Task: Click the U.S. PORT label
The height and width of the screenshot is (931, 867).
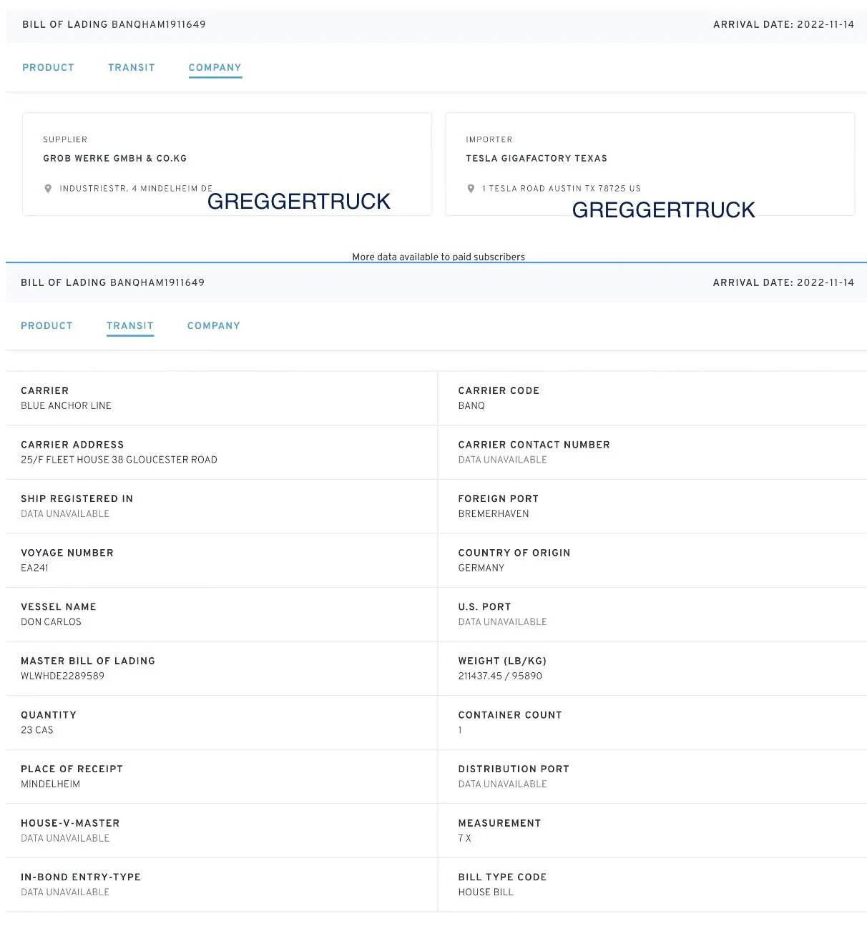Action: pos(484,606)
